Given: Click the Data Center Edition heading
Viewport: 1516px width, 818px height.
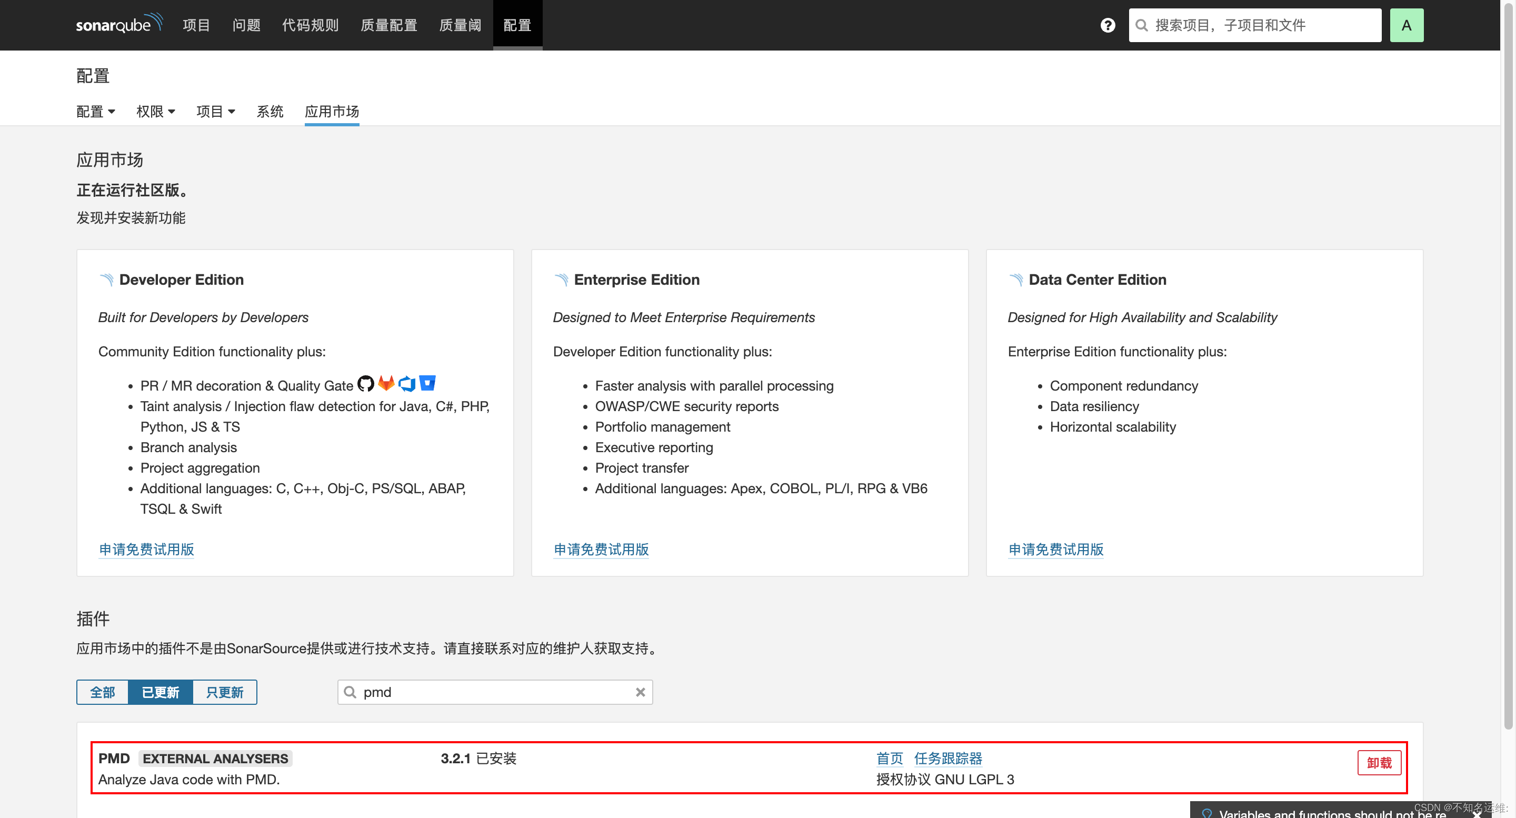Looking at the screenshot, I should [x=1098, y=280].
